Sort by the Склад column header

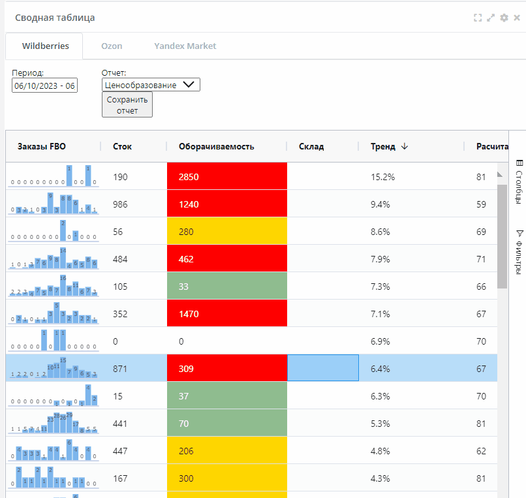click(x=311, y=146)
